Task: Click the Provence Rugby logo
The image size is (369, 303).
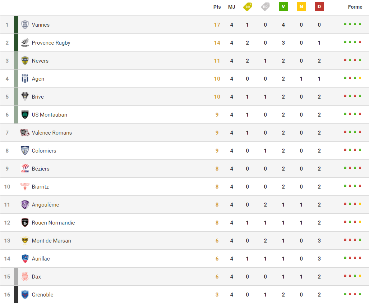Action: pos(25,43)
